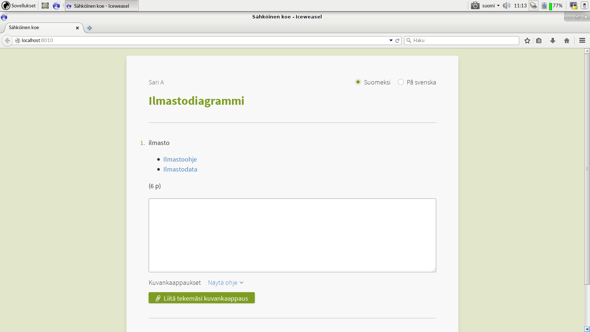
Task: Open the bookmarks list icon
Action: pos(539,41)
